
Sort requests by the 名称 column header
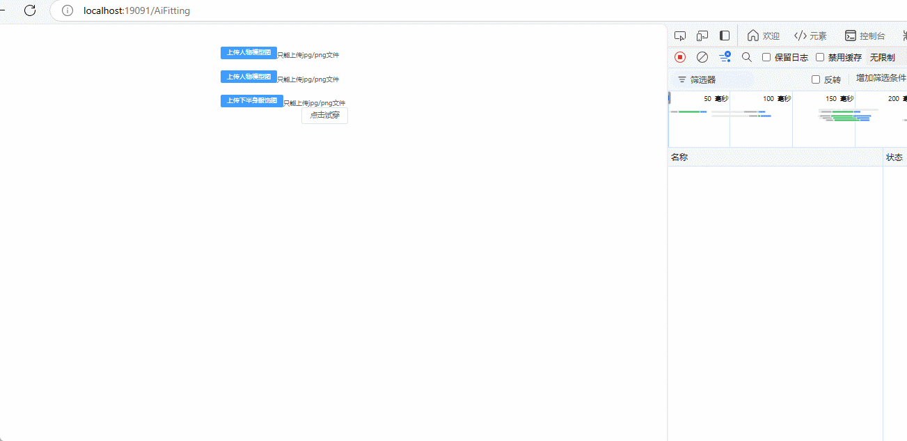click(775, 157)
